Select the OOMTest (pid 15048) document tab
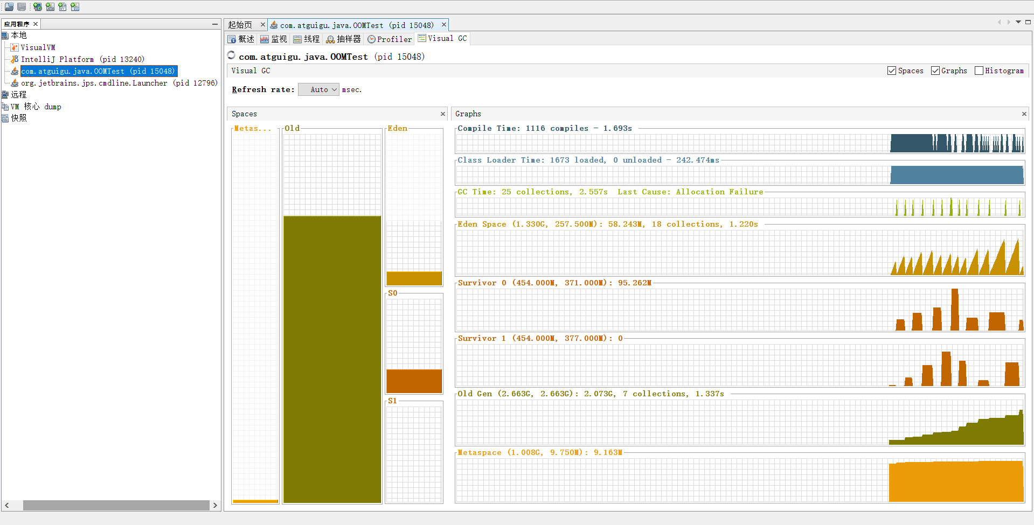The width and height of the screenshot is (1034, 525). click(x=357, y=25)
